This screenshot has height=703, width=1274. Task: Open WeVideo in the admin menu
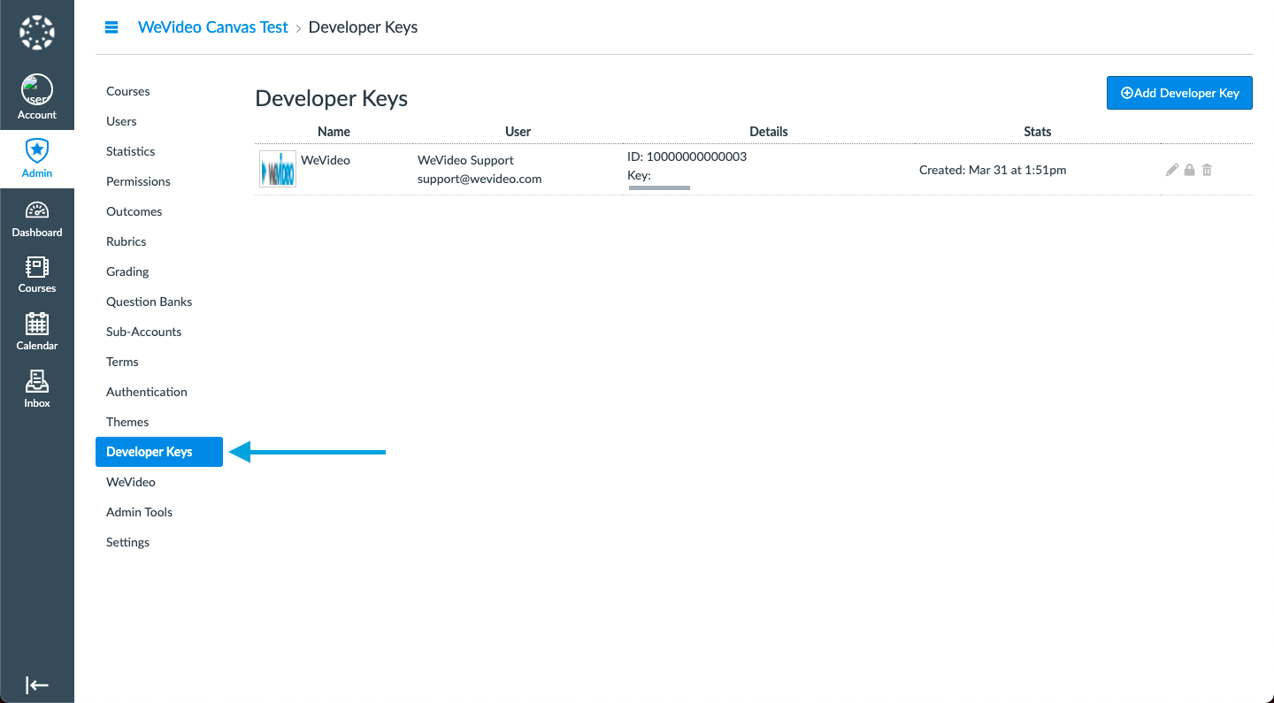[131, 482]
